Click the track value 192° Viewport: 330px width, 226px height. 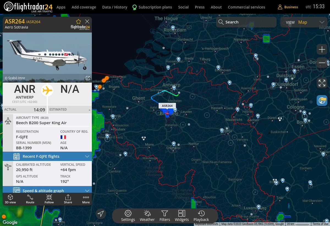65,182
